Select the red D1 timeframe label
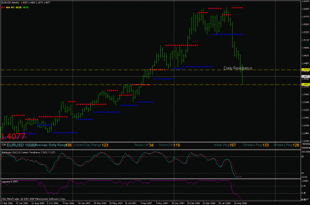 (x=3, y=7)
